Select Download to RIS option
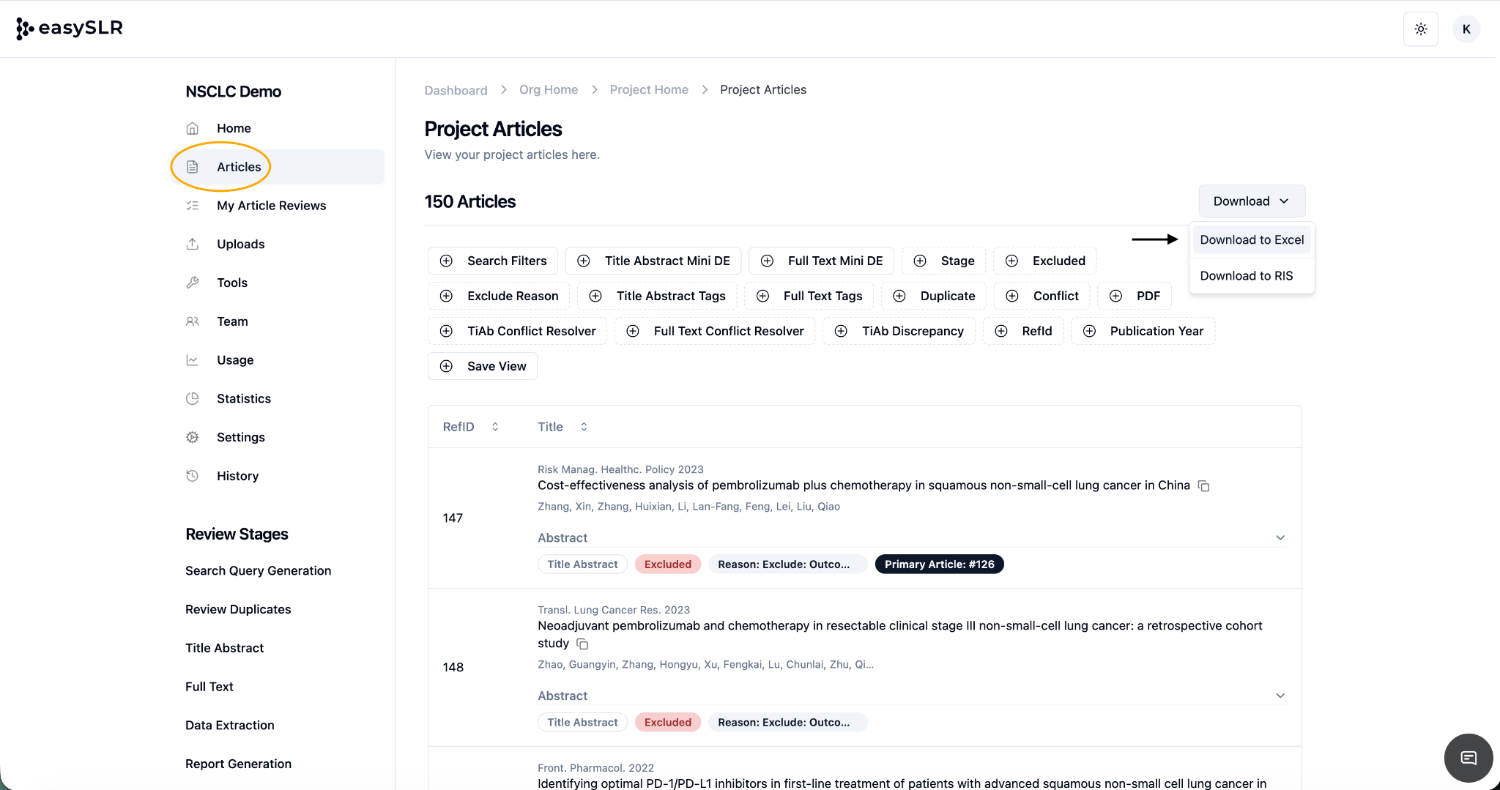This screenshot has height=790, width=1500. tap(1246, 276)
